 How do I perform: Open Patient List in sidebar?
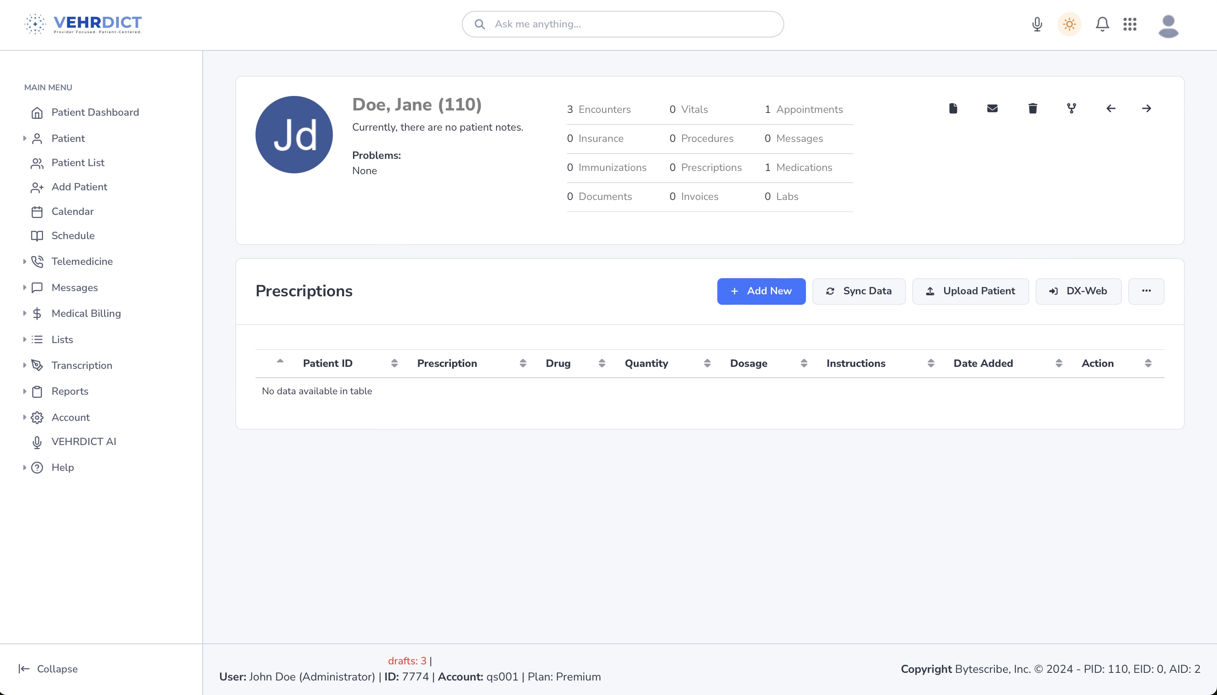78,162
